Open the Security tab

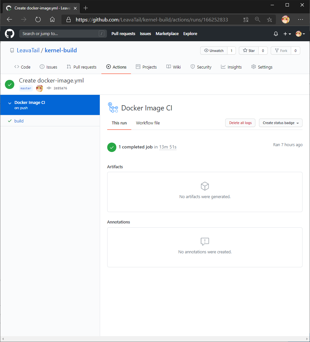pyautogui.click(x=201, y=67)
